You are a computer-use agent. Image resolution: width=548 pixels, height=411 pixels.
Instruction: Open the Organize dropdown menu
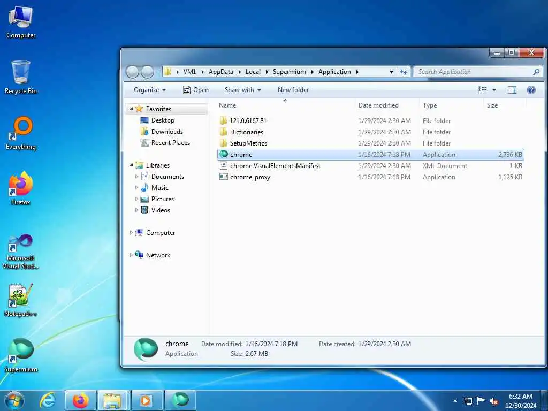pyautogui.click(x=150, y=90)
